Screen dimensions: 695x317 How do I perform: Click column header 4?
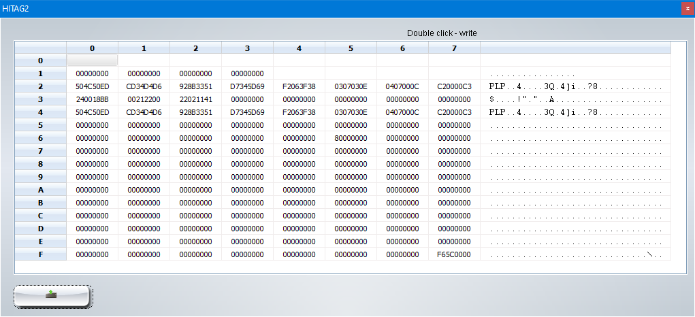coord(300,48)
